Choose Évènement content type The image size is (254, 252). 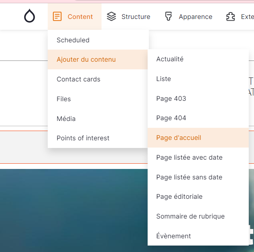pyautogui.click(x=174, y=236)
